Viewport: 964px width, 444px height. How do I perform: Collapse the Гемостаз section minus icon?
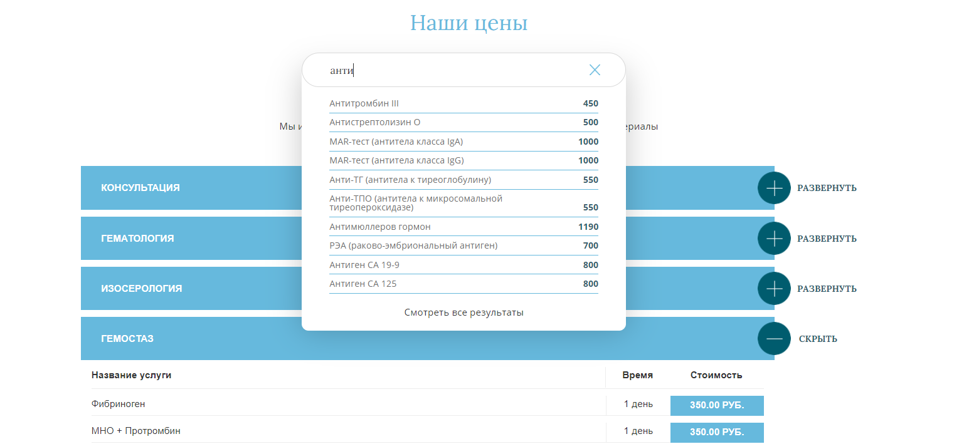pyautogui.click(x=774, y=339)
